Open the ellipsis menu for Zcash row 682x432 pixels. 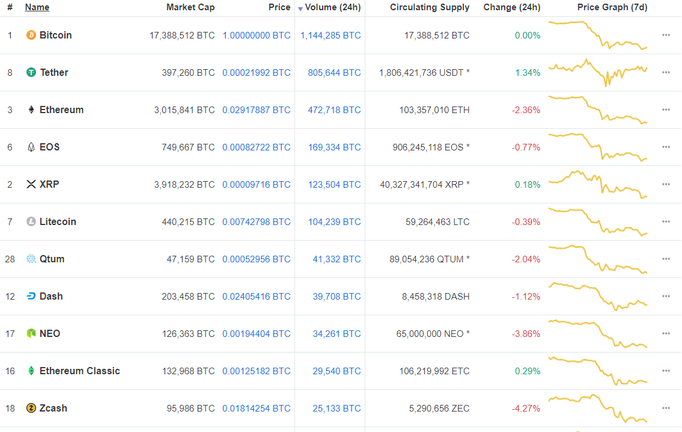(666, 409)
